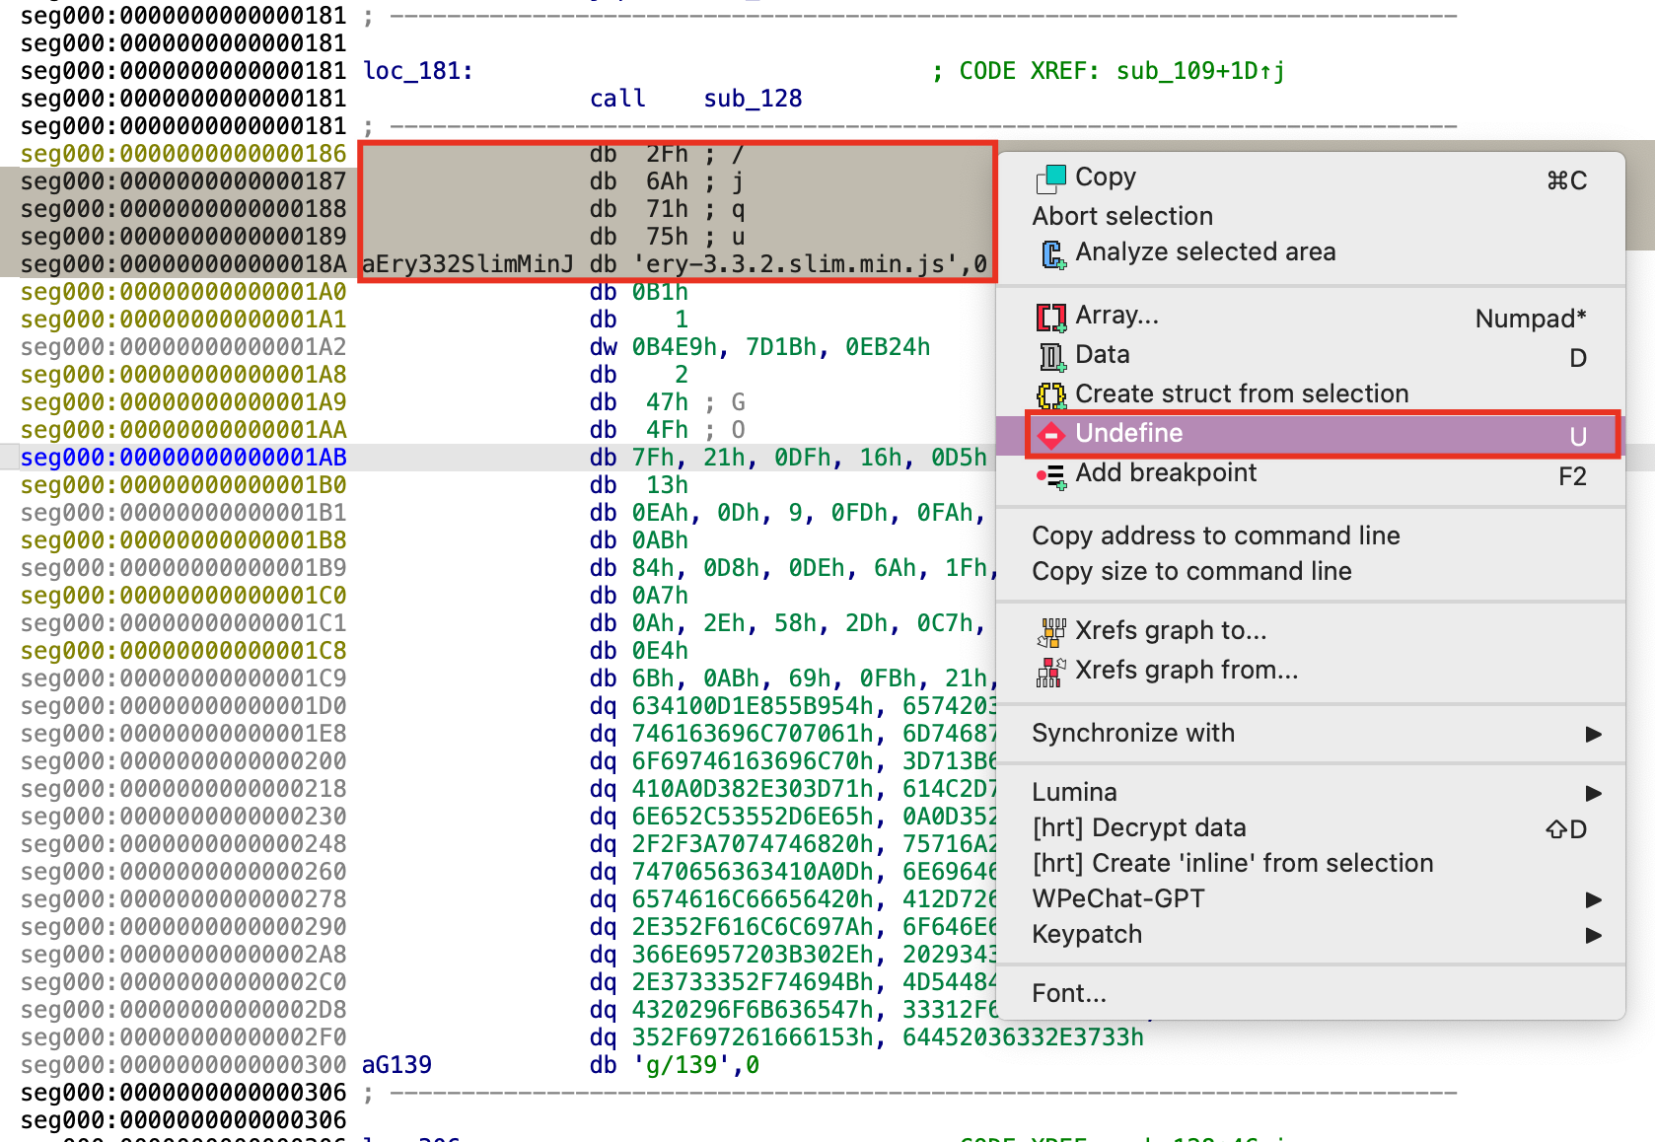Open the WPeChat-GPT submenu arrow

click(x=1593, y=899)
